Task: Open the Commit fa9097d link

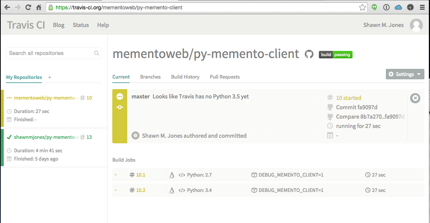Action: (357, 107)
